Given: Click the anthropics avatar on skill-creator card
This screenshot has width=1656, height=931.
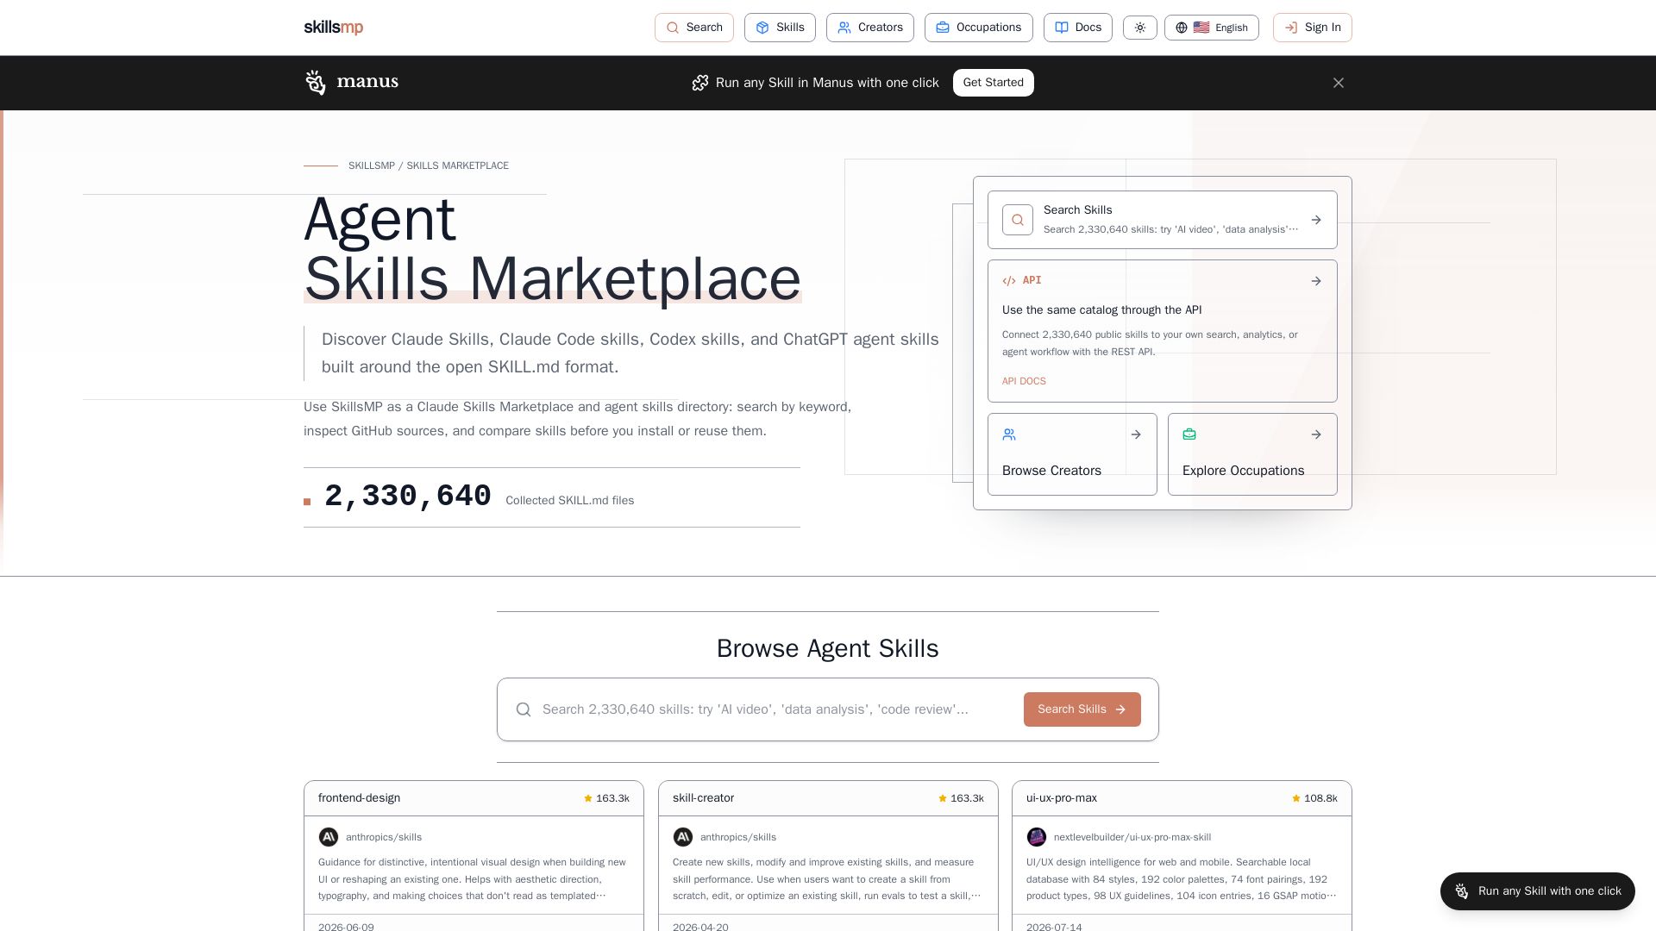Looking at the screenshot, I should point(683,837).
